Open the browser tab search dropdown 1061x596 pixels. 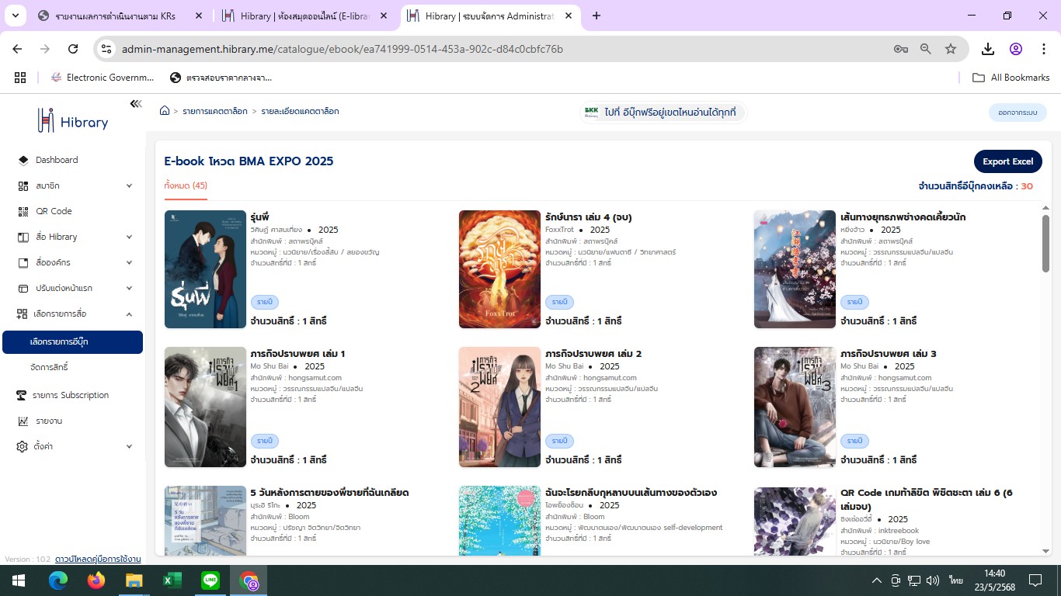click(x=16, y=16)
